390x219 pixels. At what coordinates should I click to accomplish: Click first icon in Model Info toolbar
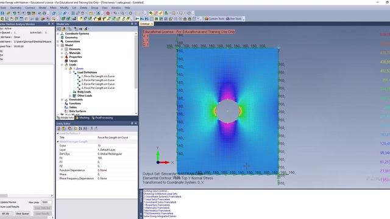pos(59,29)
